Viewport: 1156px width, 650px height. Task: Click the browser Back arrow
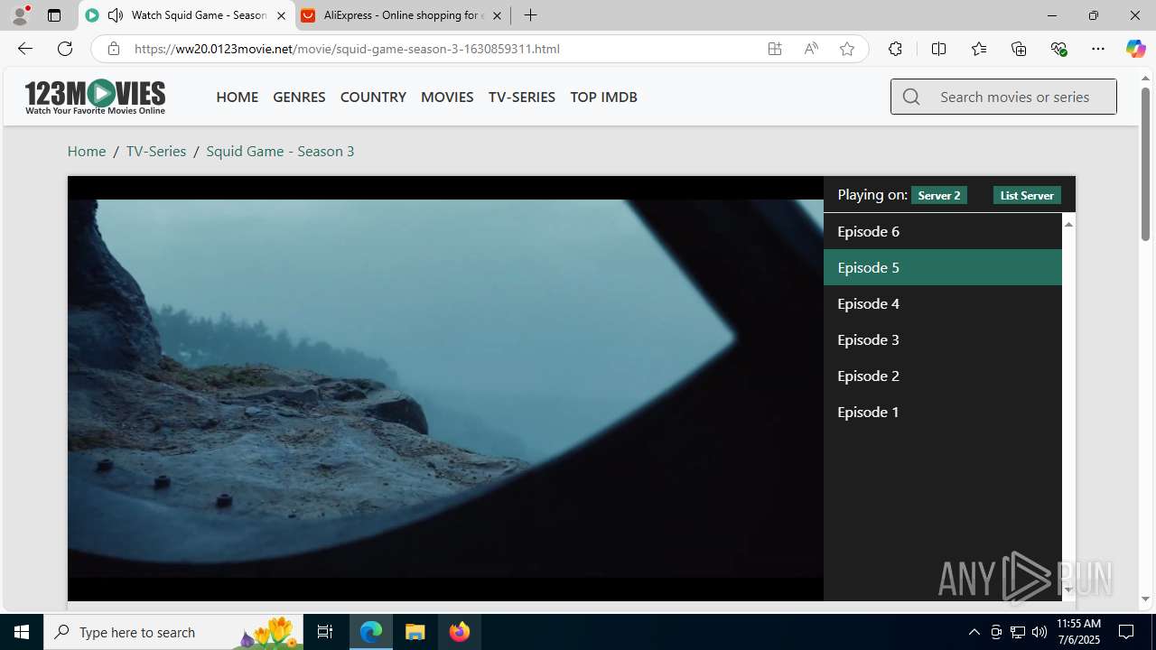click(x=24, y=49)
